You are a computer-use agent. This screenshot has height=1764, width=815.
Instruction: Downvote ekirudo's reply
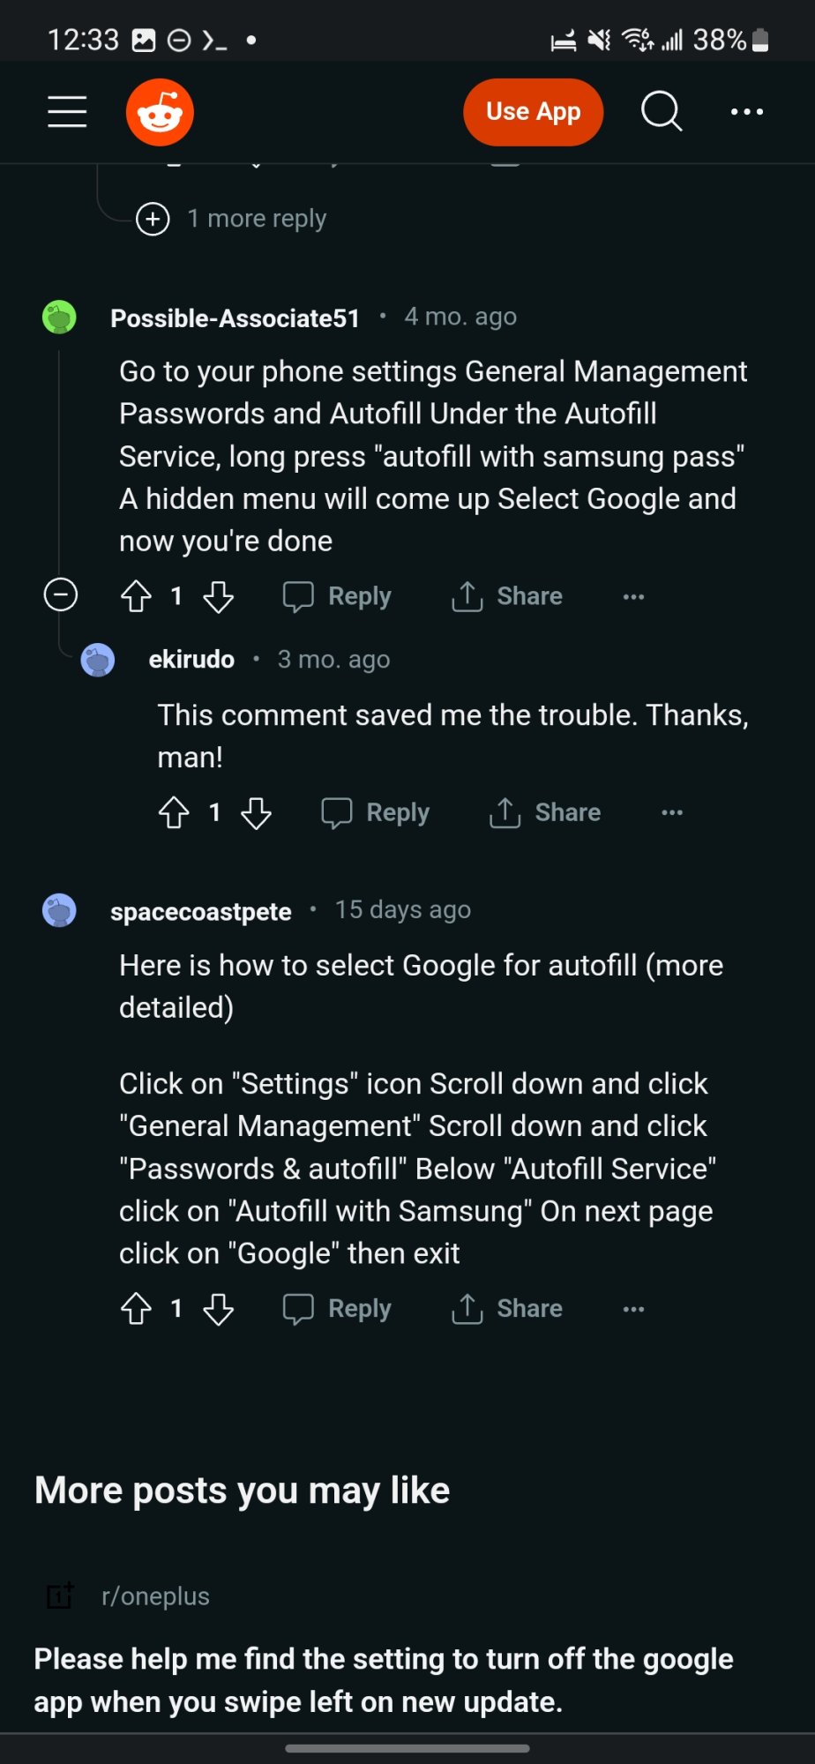coord(256,812)
